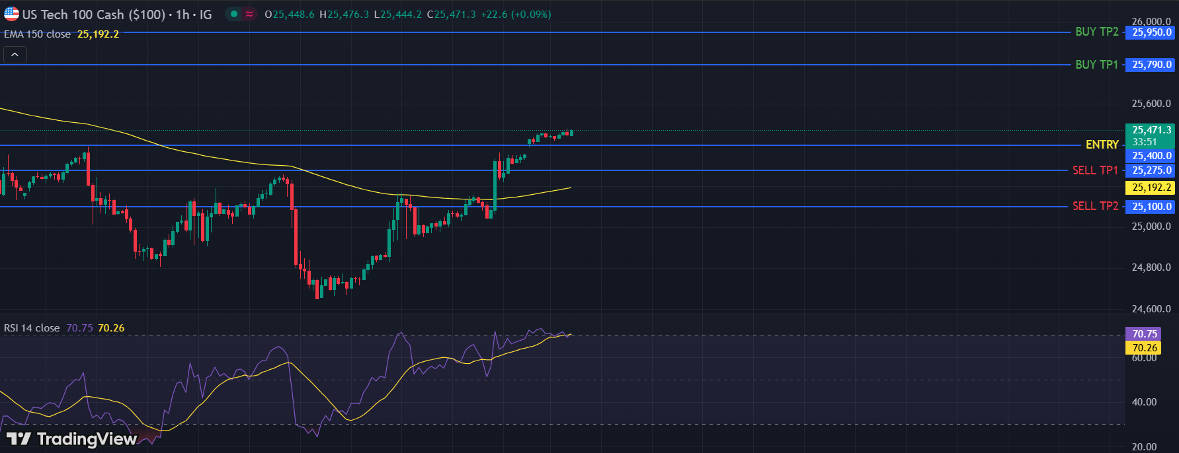Click the BUY TP2 line label
Image resolution: width=1179 pixels, height=453 pixels.
click(x=1096, y=32)
